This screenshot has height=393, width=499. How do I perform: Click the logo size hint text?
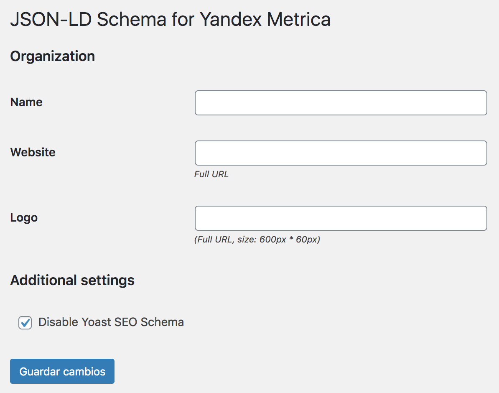point(257,240)
